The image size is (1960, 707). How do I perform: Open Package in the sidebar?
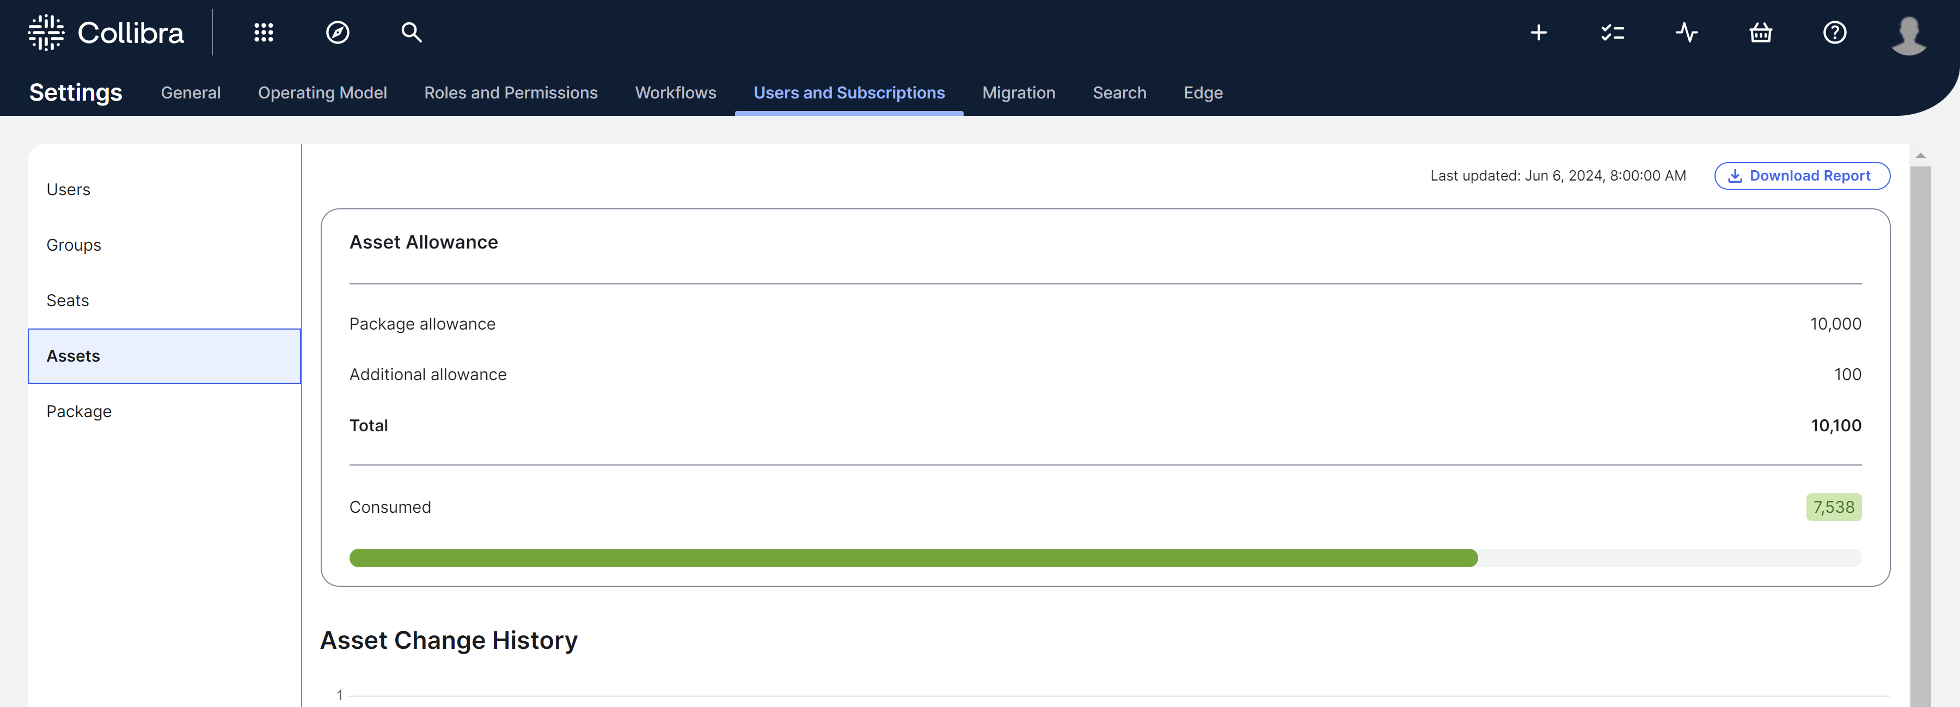pos(78,411)
